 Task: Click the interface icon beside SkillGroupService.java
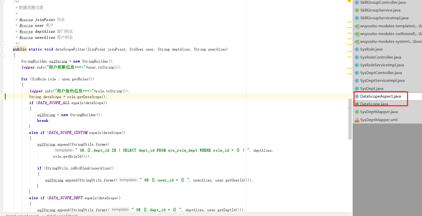coord(357,10)
